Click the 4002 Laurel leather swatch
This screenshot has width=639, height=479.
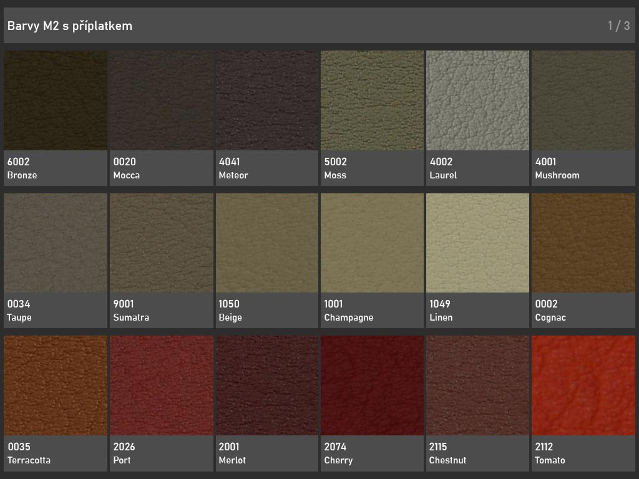click(x=477, y=100)
